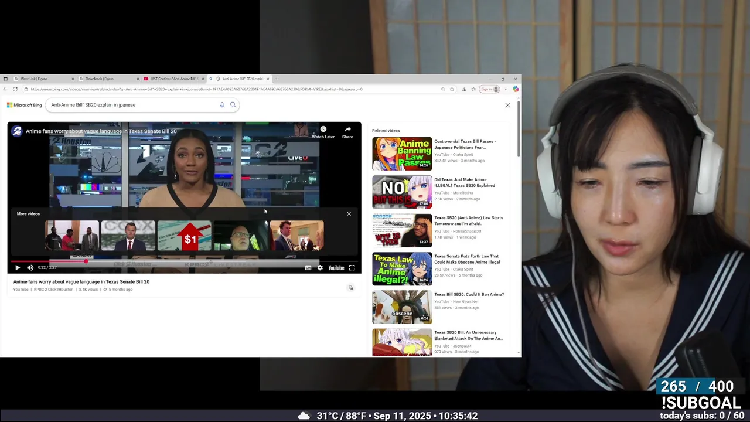
Task: Open tab actions menu icon
Action: pos(5,79)
